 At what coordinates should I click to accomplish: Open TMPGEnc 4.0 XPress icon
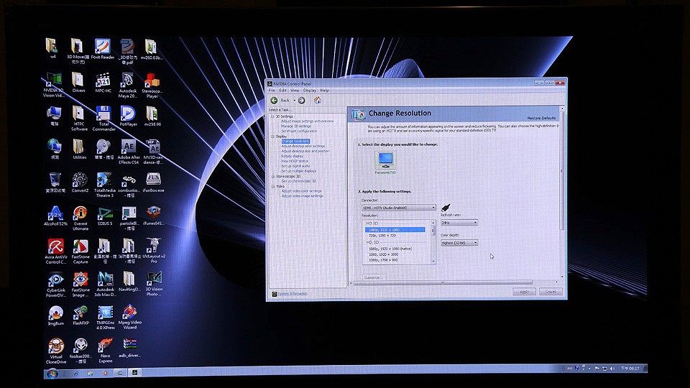pyautogui.click(x=106, y=318)
